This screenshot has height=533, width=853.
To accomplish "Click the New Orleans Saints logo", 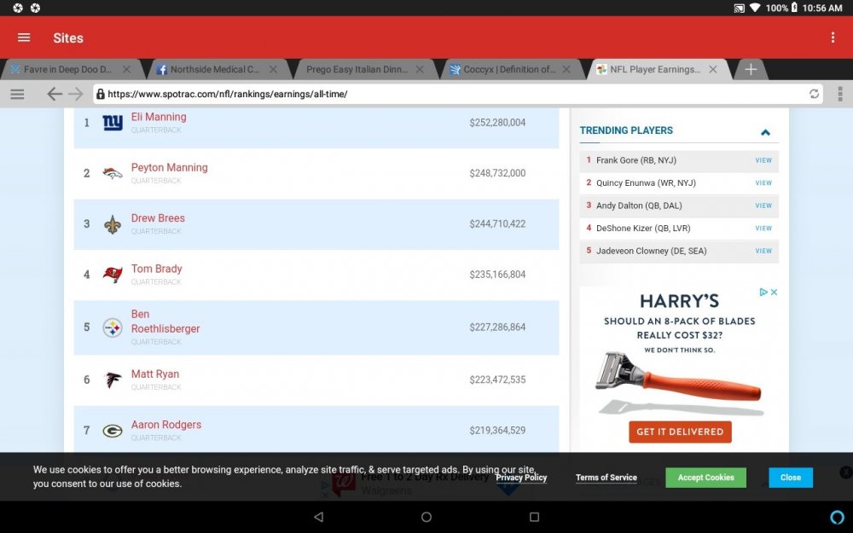I will (x=113, y=224).
